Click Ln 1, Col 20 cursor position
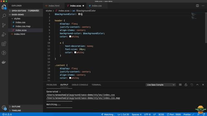This screenshot has height=116, width=207. click(123, 115)
